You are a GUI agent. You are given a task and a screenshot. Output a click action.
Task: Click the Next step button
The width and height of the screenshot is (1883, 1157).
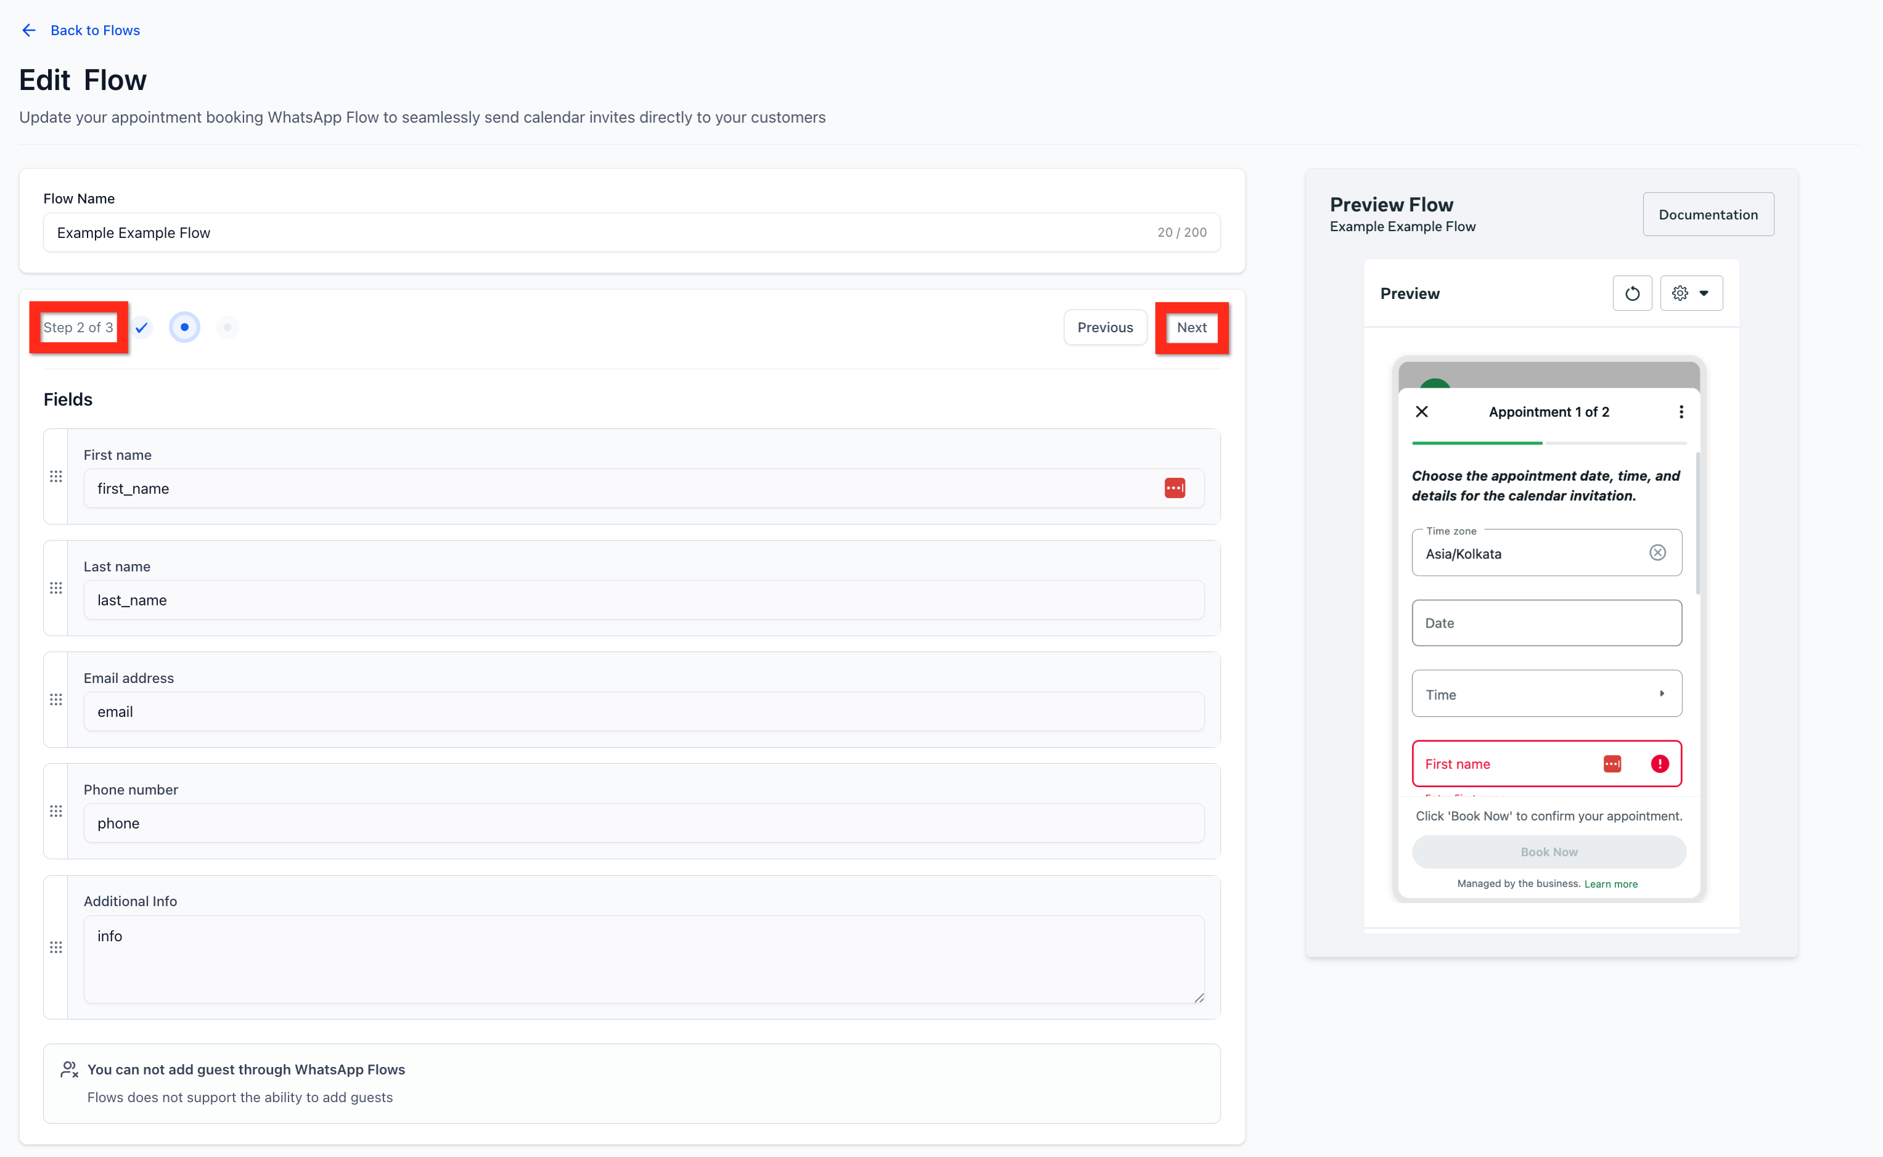click(1191, 327)
